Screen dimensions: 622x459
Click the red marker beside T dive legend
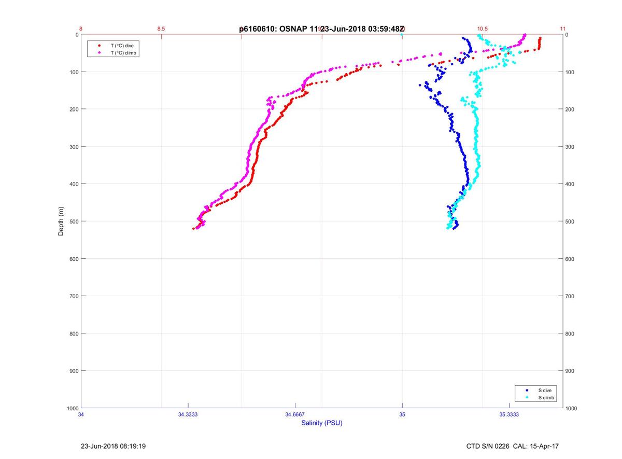point(99,46)
